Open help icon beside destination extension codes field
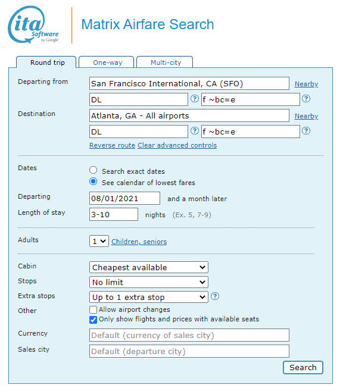This screenshot has height=391, width=343. pos(306,131)
